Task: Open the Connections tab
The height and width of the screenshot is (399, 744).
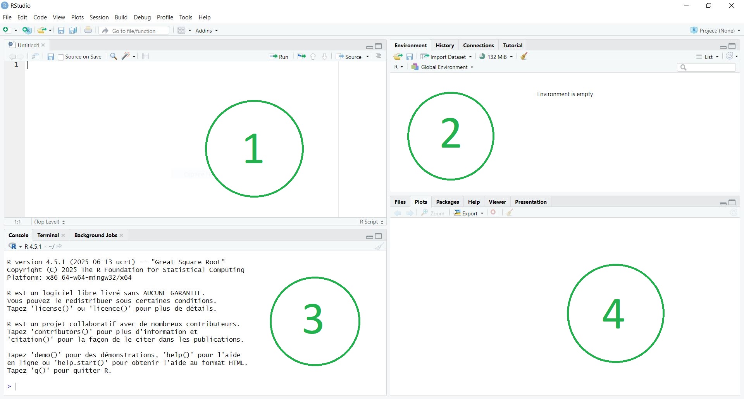Action: pos(478,45)
